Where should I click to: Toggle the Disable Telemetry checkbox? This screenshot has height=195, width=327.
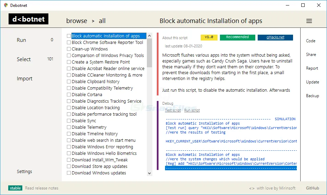tap(69, 127)
